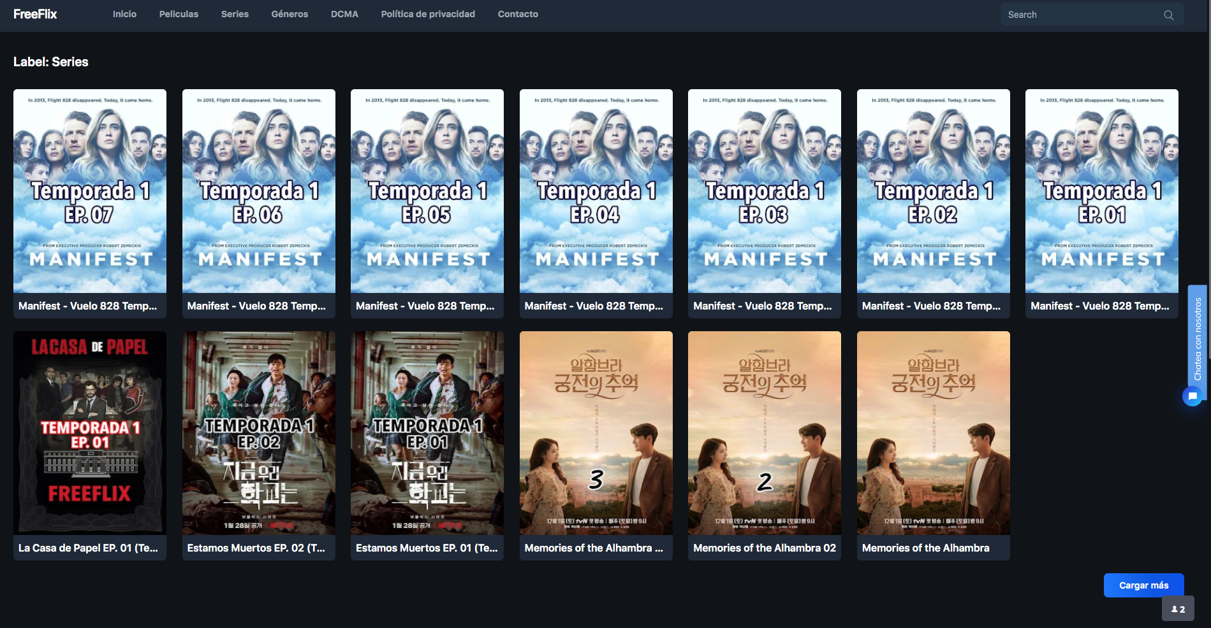Click the 'Estamos Muertos EP. 02' title

pos(256,548)
